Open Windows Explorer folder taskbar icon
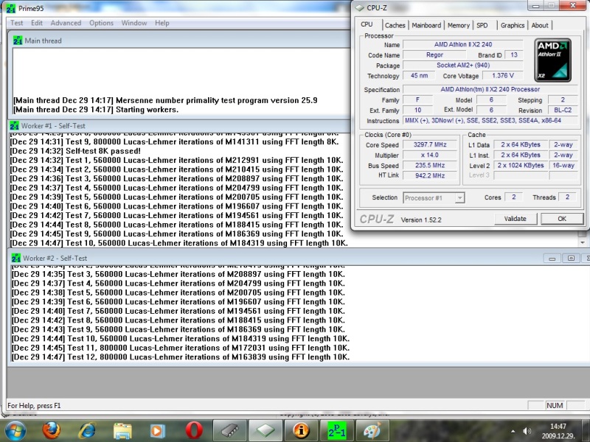 click(122, 431)
